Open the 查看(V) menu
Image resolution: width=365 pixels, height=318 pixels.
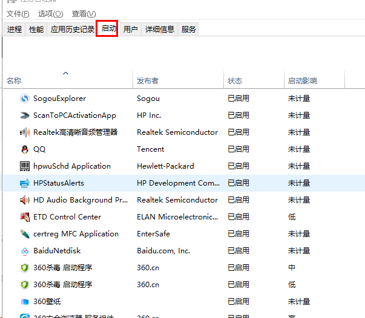coord(84,14)
